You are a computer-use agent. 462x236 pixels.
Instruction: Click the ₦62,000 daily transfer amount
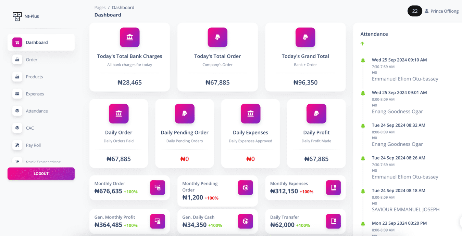point(283,225)
